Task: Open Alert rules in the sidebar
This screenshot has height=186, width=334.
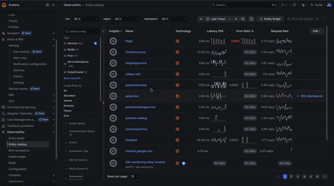Action: (20, 58)
